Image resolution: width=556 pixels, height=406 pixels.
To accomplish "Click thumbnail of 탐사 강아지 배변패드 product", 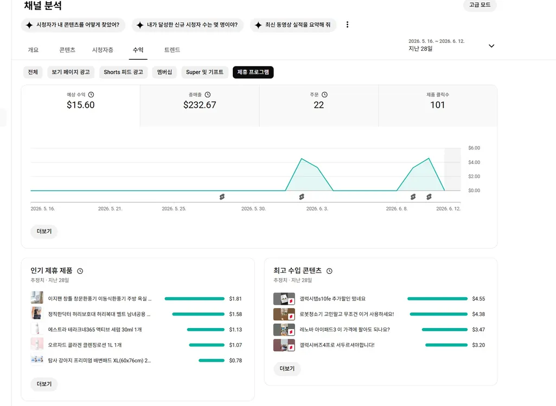I will (37, 359).
